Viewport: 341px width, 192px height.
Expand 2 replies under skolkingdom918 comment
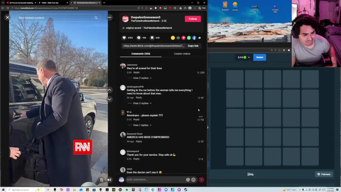(142, 103)
